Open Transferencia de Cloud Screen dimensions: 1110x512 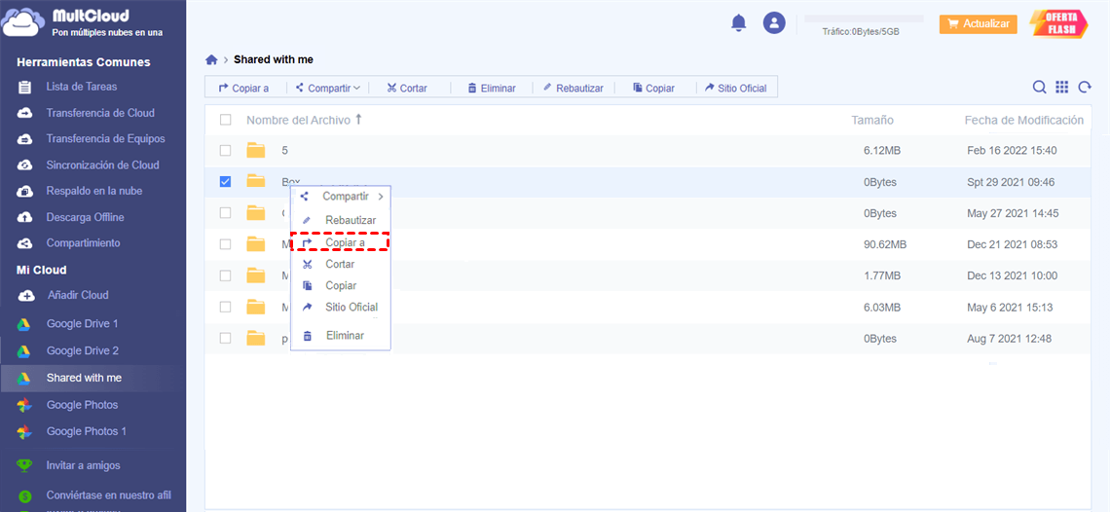100,113
